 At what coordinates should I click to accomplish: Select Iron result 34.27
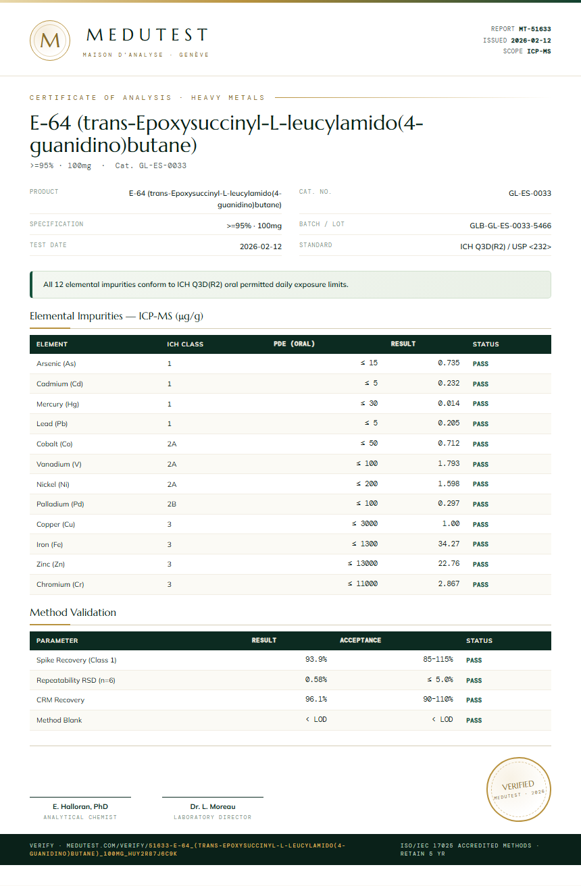coord(449,544)
